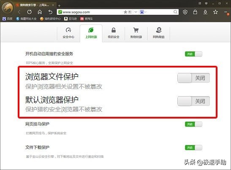
Task: Click the 文件下载保护 label
Action: 37,147
